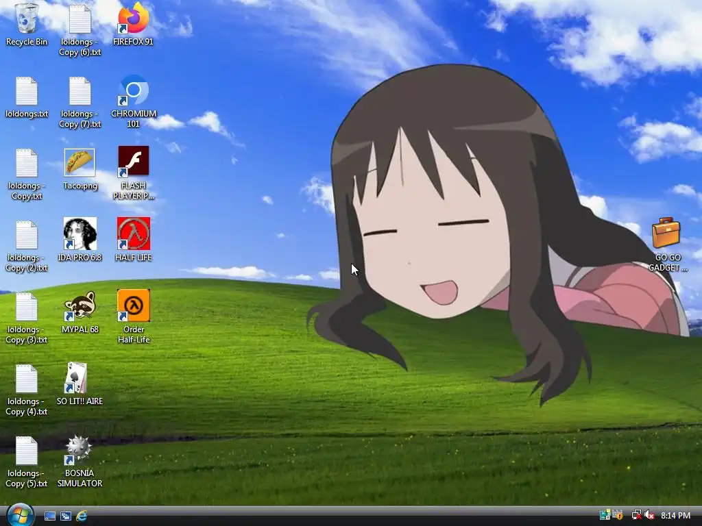Open the Windows Start orb

pos(20,515)
